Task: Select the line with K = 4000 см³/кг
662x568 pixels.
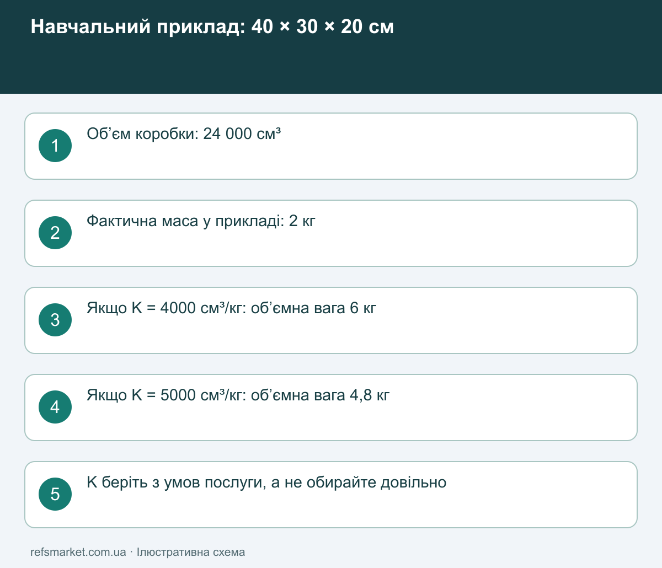Action: click(x=231, y=308)
